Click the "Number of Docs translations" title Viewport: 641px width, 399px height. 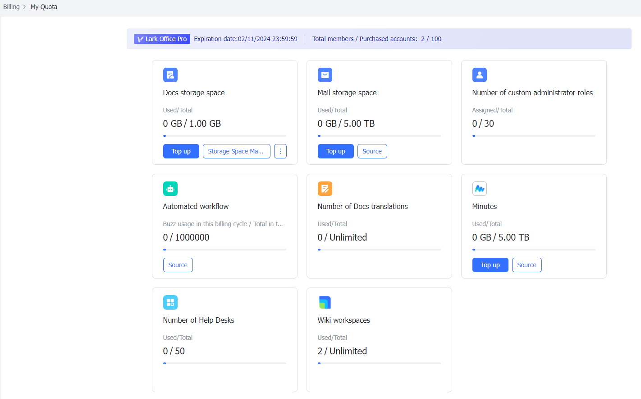tap(363, 206)
